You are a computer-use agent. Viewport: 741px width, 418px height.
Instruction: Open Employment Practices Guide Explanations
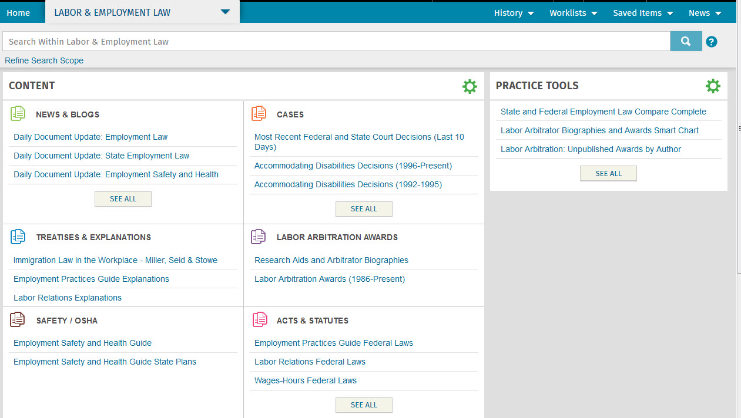91,279
